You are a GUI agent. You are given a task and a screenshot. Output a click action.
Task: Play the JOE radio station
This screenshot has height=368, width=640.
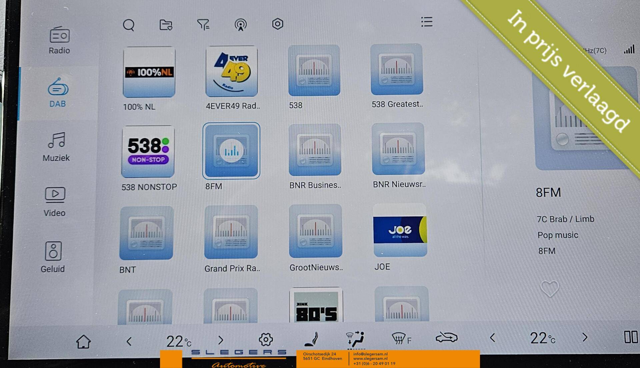pos(400,230)
